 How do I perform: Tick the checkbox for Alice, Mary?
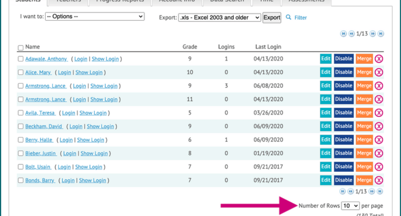pyautogui.click(x=21, y=73)
